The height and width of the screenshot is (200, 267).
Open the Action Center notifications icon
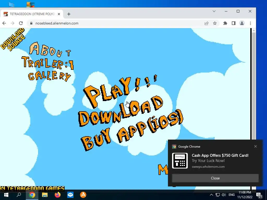pyautogui.click(x=259, y=195)
